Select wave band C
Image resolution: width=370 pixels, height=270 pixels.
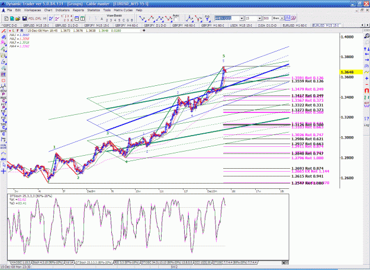tap(123, 20)
